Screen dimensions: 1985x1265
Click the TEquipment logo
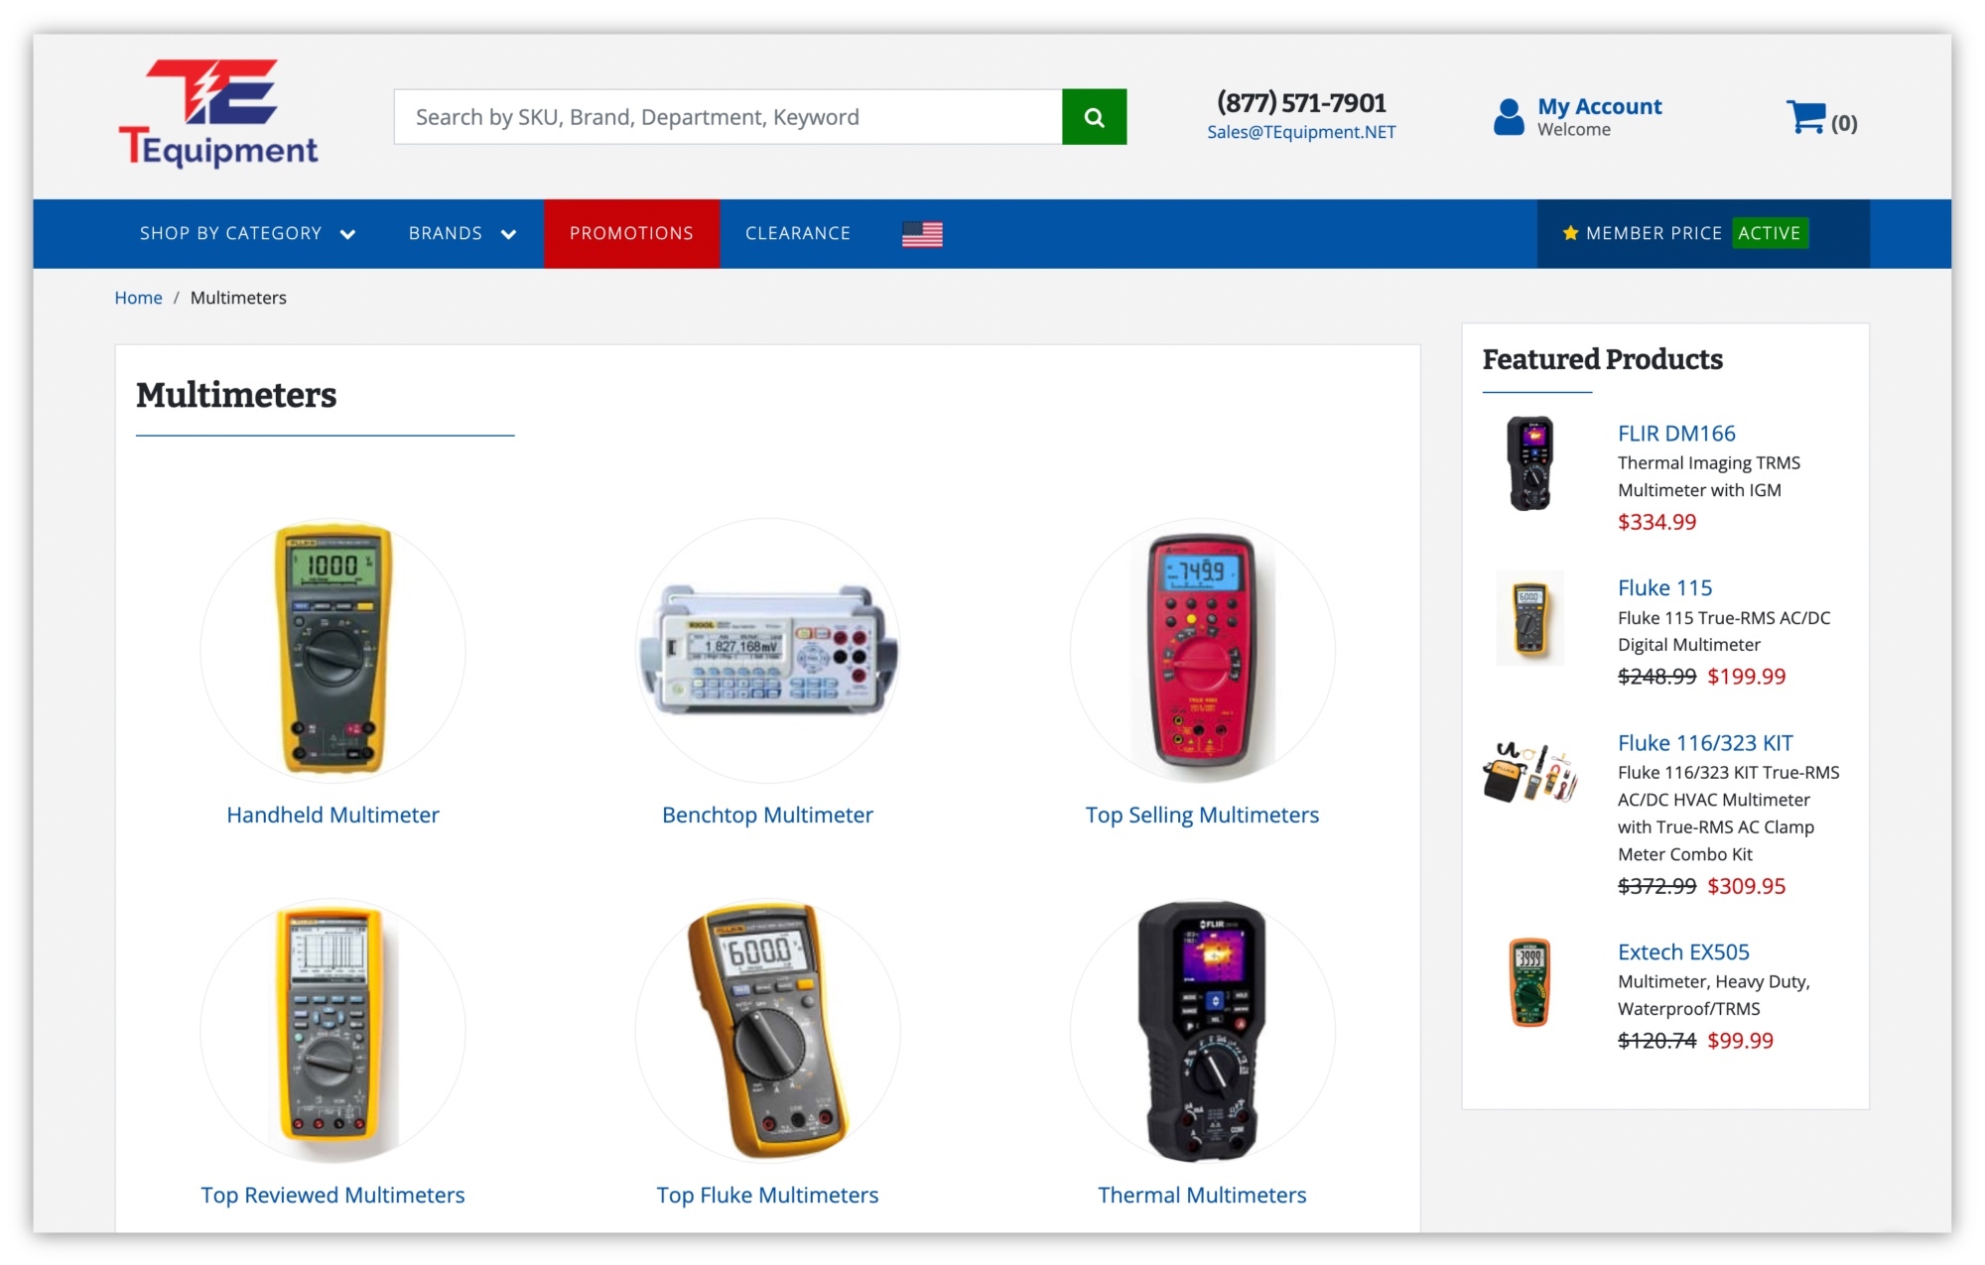(219, 113)
